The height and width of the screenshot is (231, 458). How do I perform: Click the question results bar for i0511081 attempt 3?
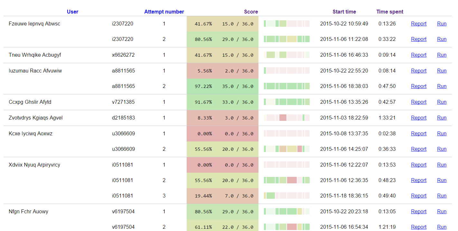point(287,196)
